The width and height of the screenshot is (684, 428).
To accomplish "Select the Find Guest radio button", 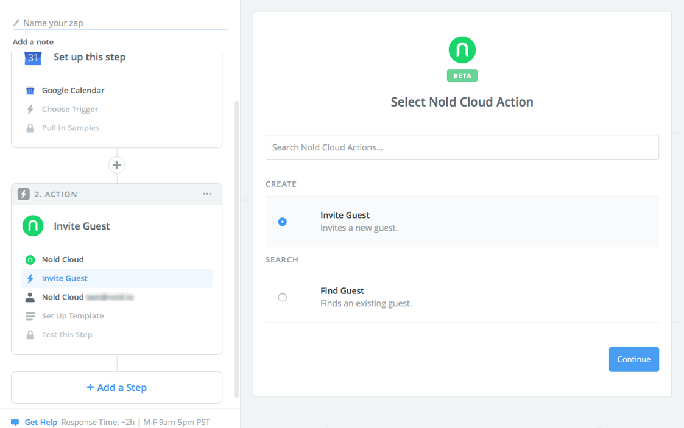I will click(282, 297).
